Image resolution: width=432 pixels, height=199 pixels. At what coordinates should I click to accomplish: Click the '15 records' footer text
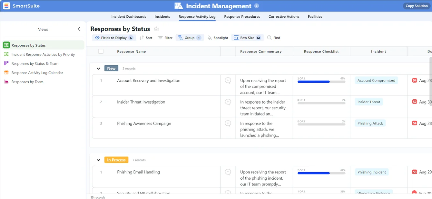click(x=98, y=197)
